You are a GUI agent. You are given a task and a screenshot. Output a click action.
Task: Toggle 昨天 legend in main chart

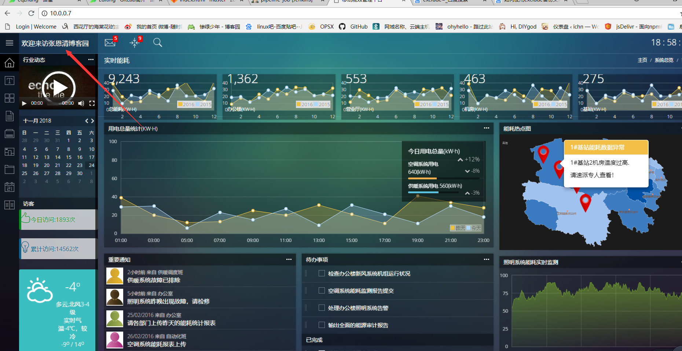pos(458,228)
